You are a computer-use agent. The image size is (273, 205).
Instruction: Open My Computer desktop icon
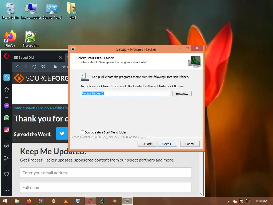(31, 10)
